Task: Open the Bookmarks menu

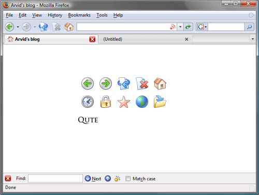Action: pos(79,15)
